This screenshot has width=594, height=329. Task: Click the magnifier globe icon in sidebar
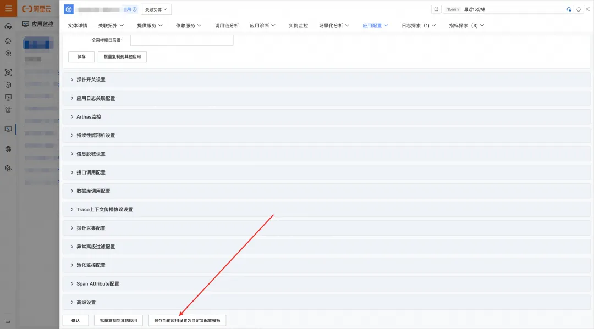[8, 53]
